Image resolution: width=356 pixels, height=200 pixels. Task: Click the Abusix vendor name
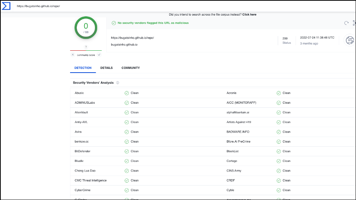[x=79, y=93]
